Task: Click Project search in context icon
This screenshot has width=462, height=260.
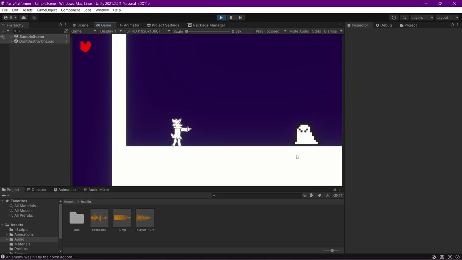Action: [x=305, y=195]
